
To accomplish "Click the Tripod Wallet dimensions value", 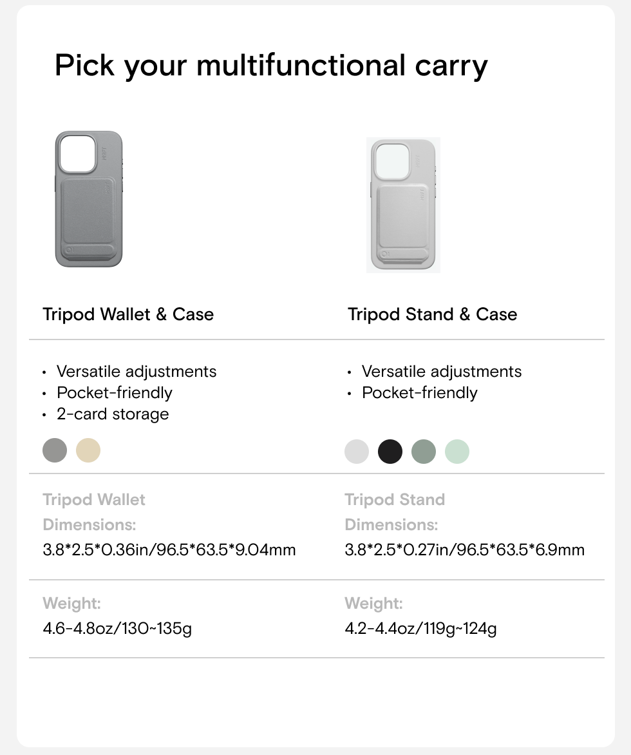I will [169, 550].
